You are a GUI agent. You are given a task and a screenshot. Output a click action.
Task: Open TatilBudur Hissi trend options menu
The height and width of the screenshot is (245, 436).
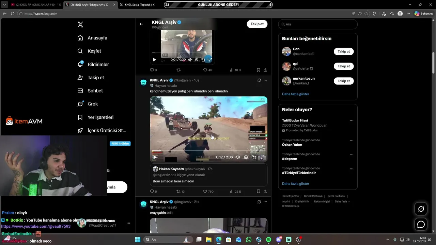[x=352, y=120]
